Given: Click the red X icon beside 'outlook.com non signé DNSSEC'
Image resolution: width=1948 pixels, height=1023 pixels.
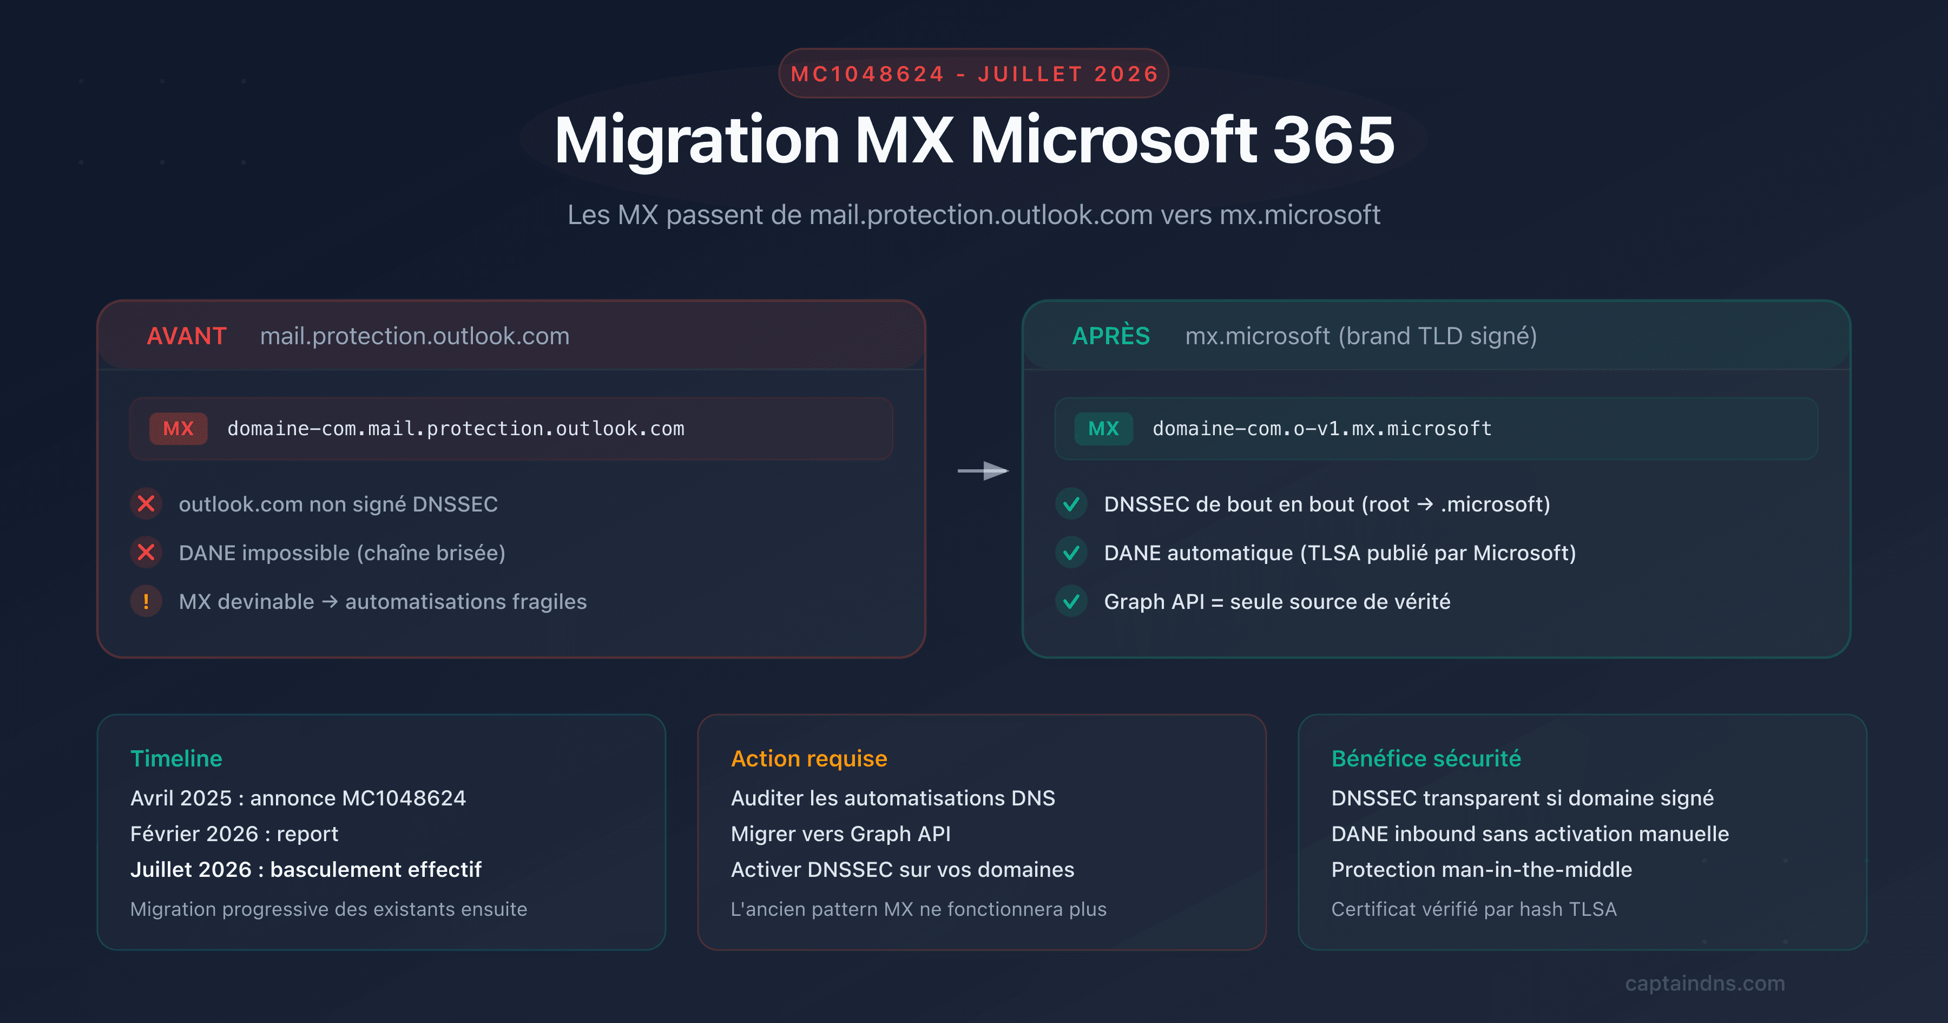Looking at the screenshot, I should click(146, 504).
